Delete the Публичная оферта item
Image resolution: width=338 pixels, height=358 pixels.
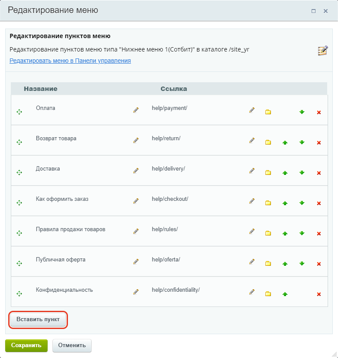click(x=319, y=264)
